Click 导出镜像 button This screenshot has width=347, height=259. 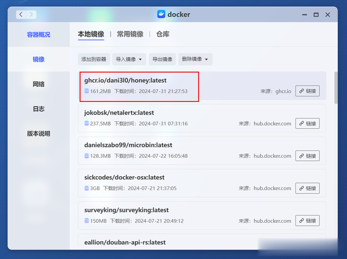(163, 59)
